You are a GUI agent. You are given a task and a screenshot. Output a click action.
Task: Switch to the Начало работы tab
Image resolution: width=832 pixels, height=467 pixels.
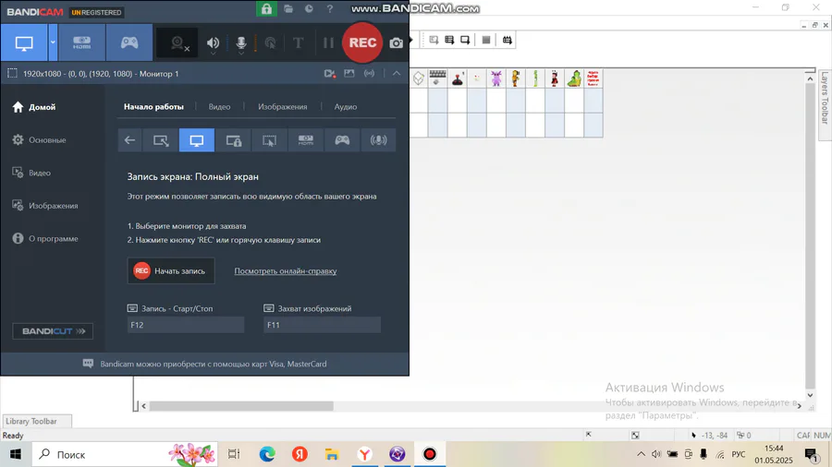tap(153, 106)
